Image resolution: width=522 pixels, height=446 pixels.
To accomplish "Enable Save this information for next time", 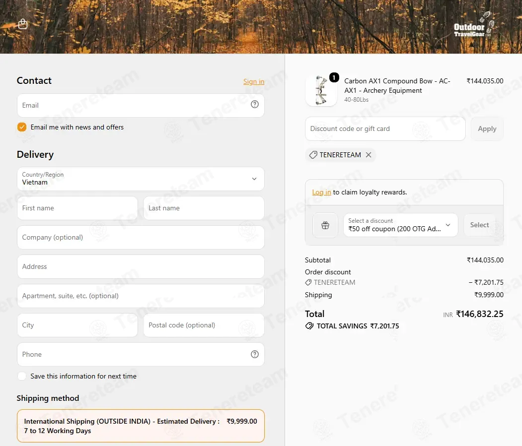I will [x=22, y=376].
